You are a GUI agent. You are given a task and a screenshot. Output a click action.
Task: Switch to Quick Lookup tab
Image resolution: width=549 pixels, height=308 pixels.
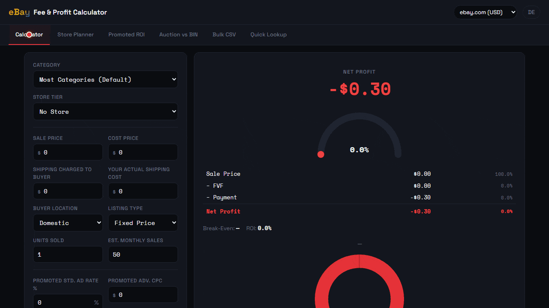[x=268, y=35]
